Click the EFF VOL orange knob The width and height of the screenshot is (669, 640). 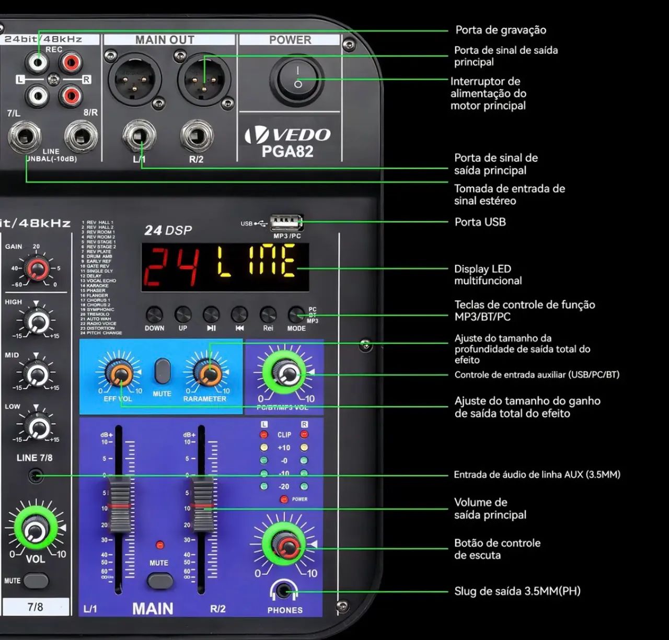[121, 374]
